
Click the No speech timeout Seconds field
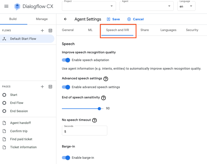coord(84,131)
